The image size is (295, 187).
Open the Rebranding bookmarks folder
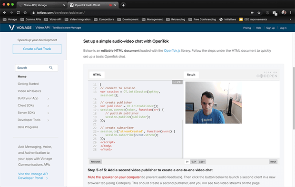tap(176, 19)
